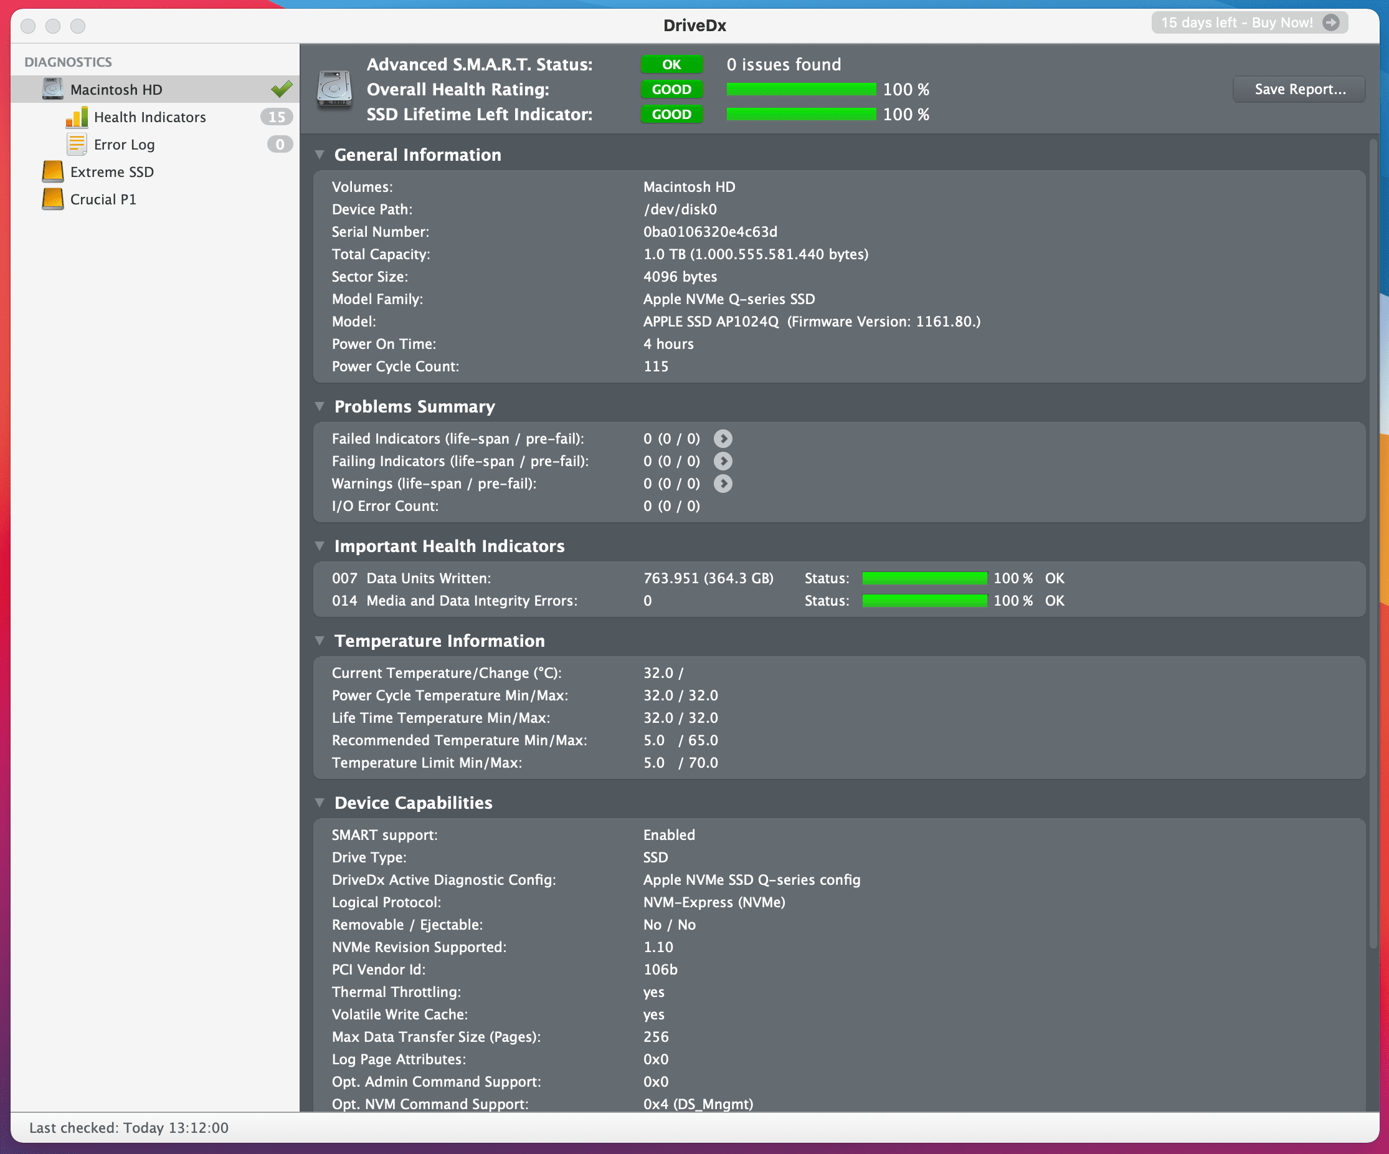Click the GOOD badge for SSD Lifetime Left
The image size is (1389, 1154).
coord(671,115)
